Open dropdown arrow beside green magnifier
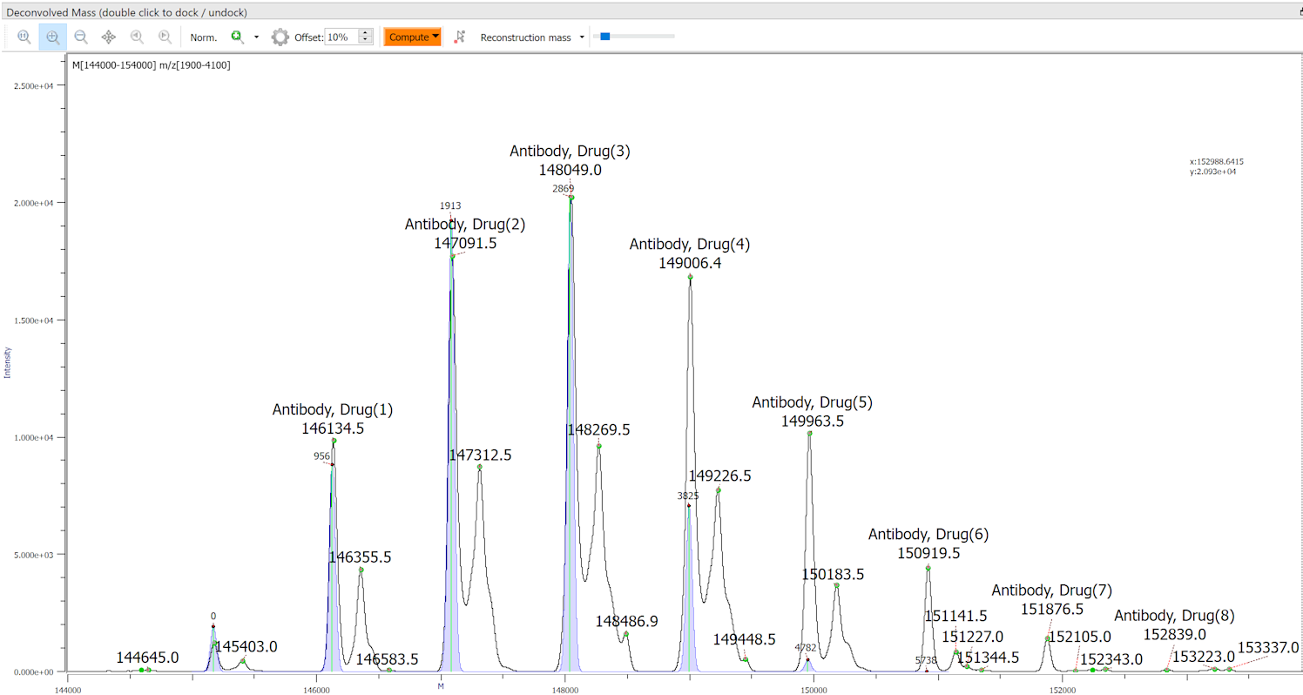 point(256,37)
